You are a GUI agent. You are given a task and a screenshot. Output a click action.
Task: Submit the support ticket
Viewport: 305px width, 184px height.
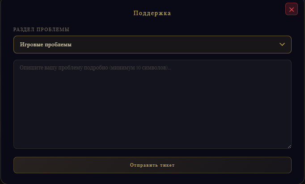pos(152,165)
